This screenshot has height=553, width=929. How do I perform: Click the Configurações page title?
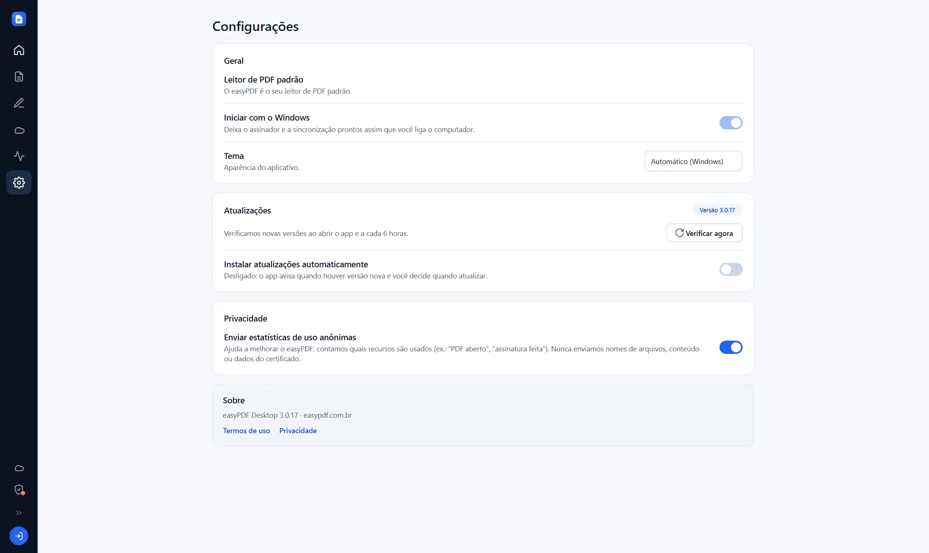[255, 27]
